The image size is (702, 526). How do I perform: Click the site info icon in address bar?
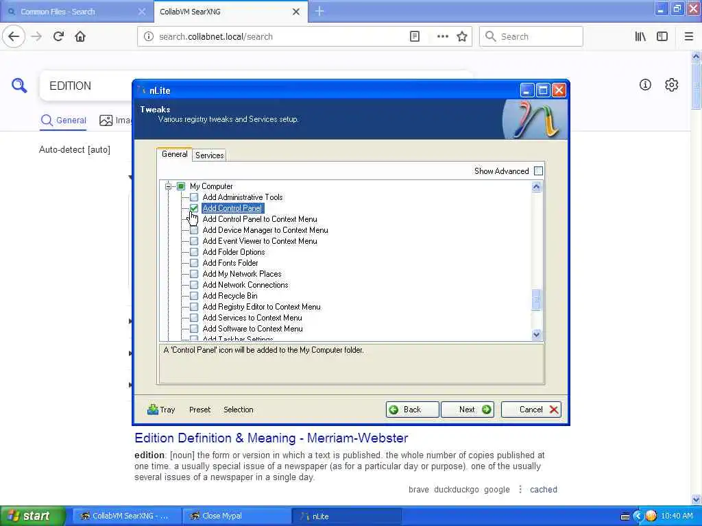(149, 36)
